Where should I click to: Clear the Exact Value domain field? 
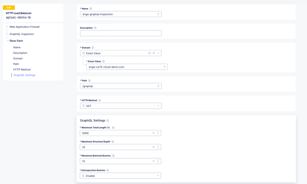point(165,67)
